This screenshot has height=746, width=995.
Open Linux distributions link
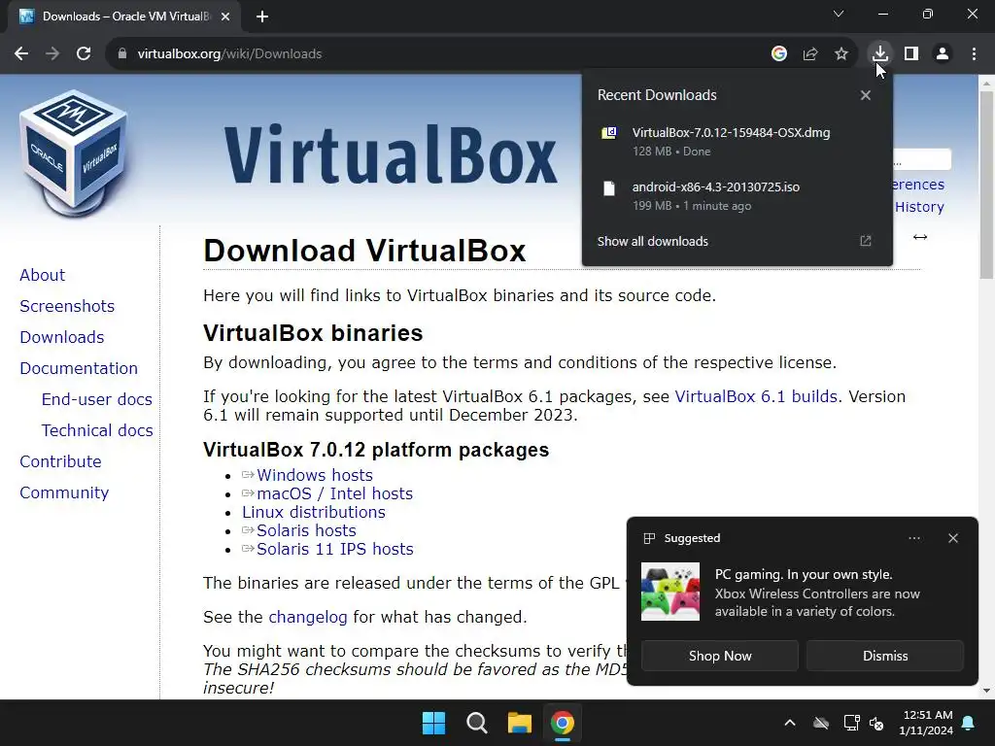pyautogui.click(x=314, y=512)
